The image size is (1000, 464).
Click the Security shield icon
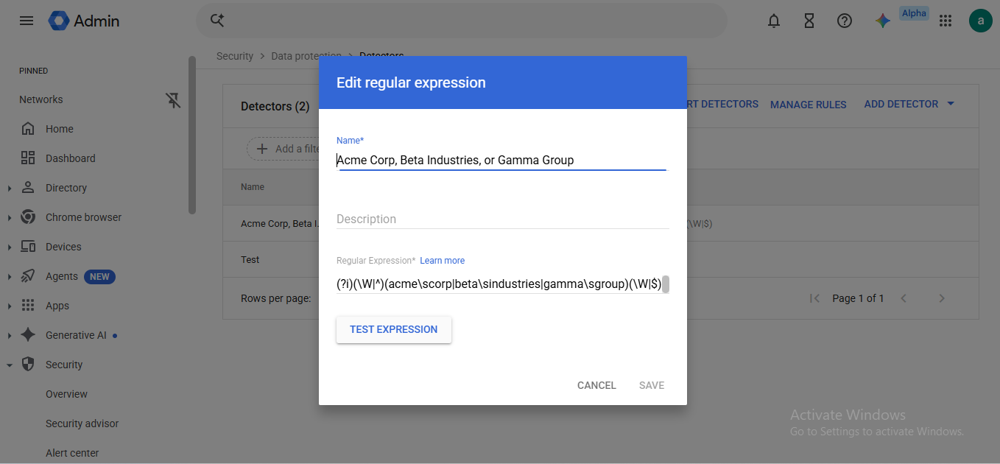28,365
